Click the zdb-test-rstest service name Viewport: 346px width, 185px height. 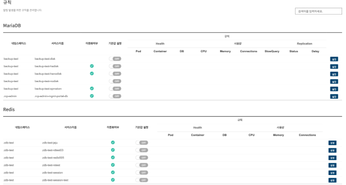(x=51, y=165)
